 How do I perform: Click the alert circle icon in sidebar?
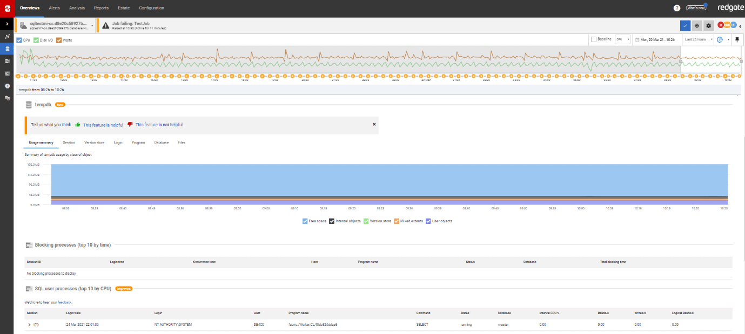(x=8, y=85)
